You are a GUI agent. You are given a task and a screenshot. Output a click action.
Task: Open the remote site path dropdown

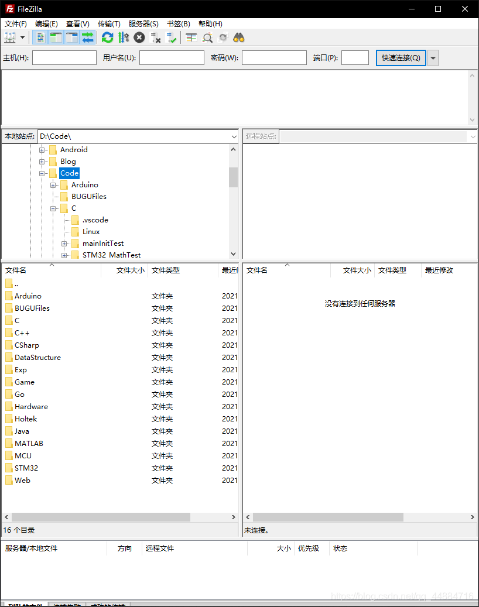pos(473,136)
